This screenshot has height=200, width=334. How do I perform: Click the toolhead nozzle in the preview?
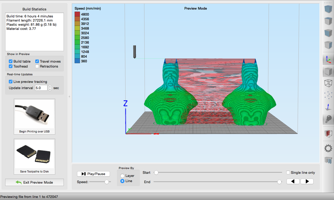pos(135,52)
